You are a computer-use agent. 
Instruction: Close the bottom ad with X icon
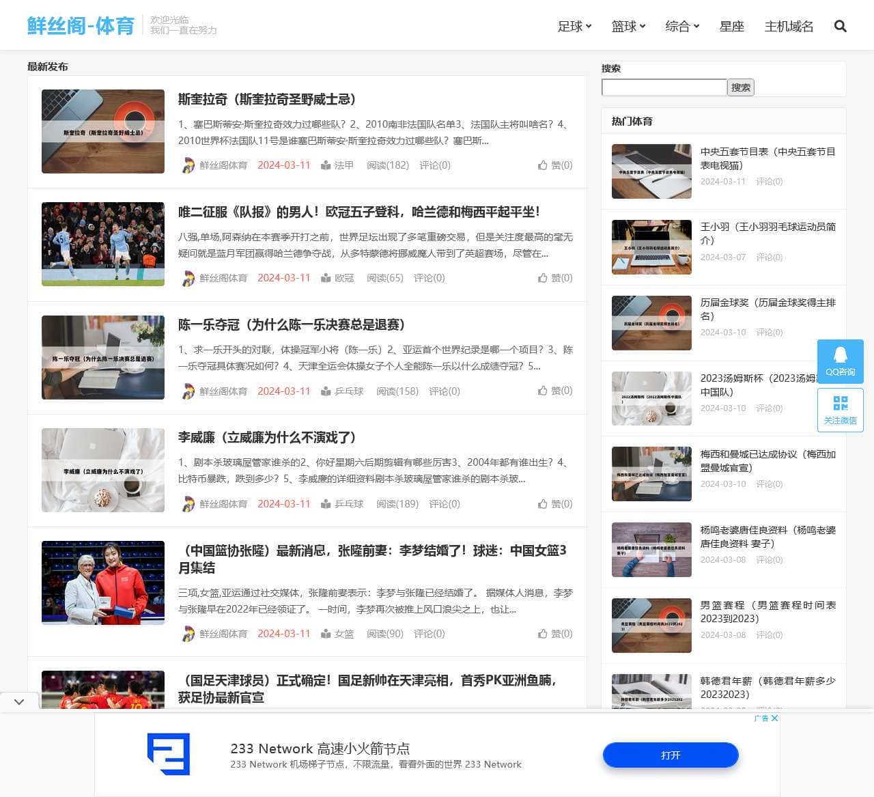pyautogui.click(x=775, y=718)
